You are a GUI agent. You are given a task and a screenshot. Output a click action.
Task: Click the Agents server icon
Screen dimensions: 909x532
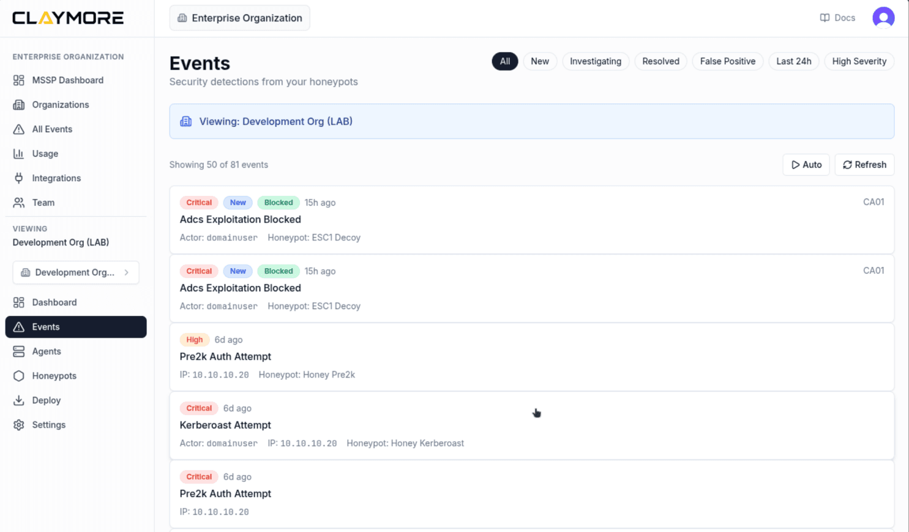(19, 351)
